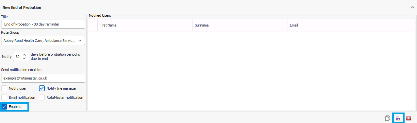
Task: Click the empty Notified Users list area
Action: pos(251,71)
